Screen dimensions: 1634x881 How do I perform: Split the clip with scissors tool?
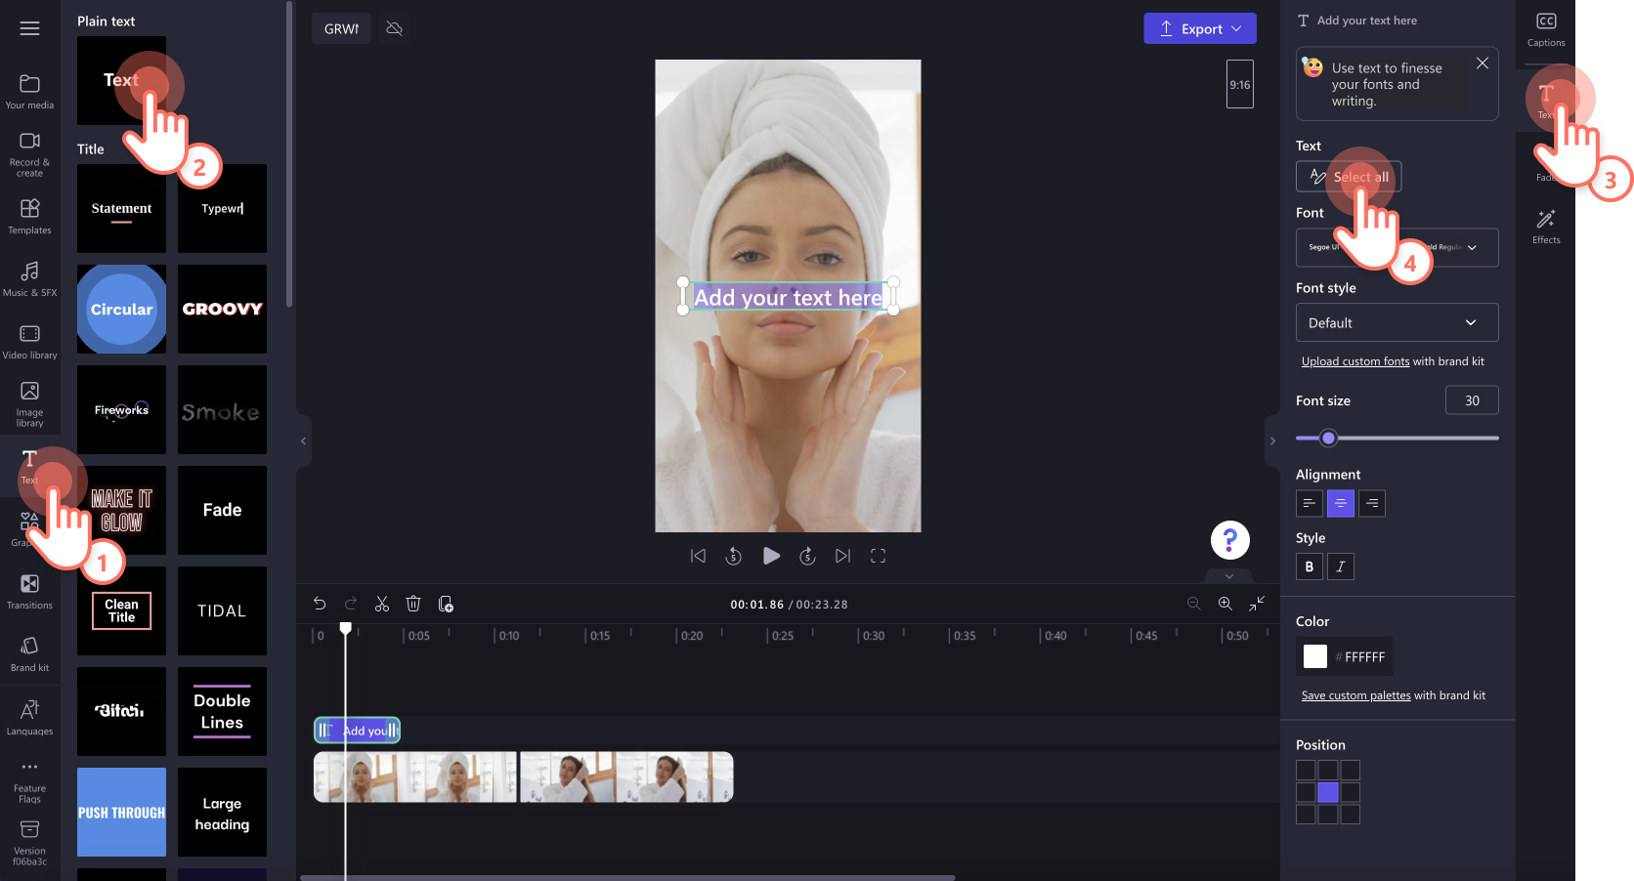(x=382, y=604)
